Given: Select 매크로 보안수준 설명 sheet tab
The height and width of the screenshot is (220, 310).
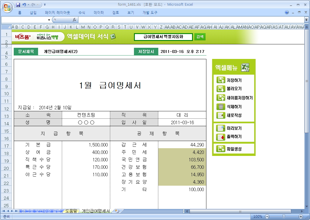Looking at the screenshot, I should point(41,211).
